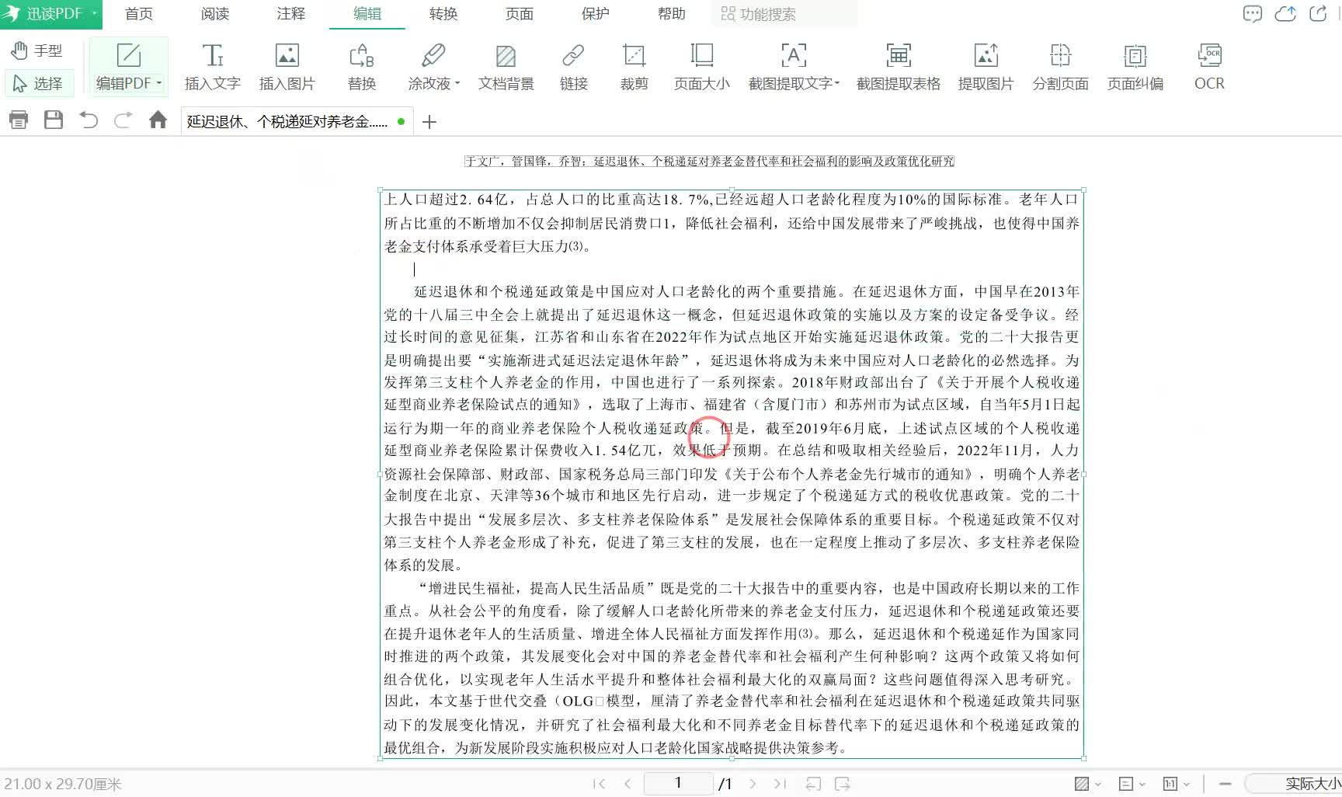Toggle the 编辑PDF edit mode button
1342x797 pixels.
point(129,67)
